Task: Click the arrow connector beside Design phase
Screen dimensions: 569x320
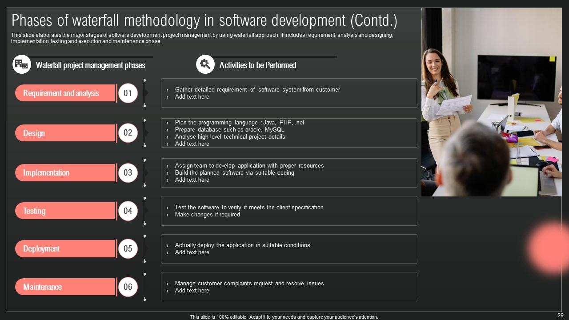Action: pyautogui.click(x=145, y=132)
